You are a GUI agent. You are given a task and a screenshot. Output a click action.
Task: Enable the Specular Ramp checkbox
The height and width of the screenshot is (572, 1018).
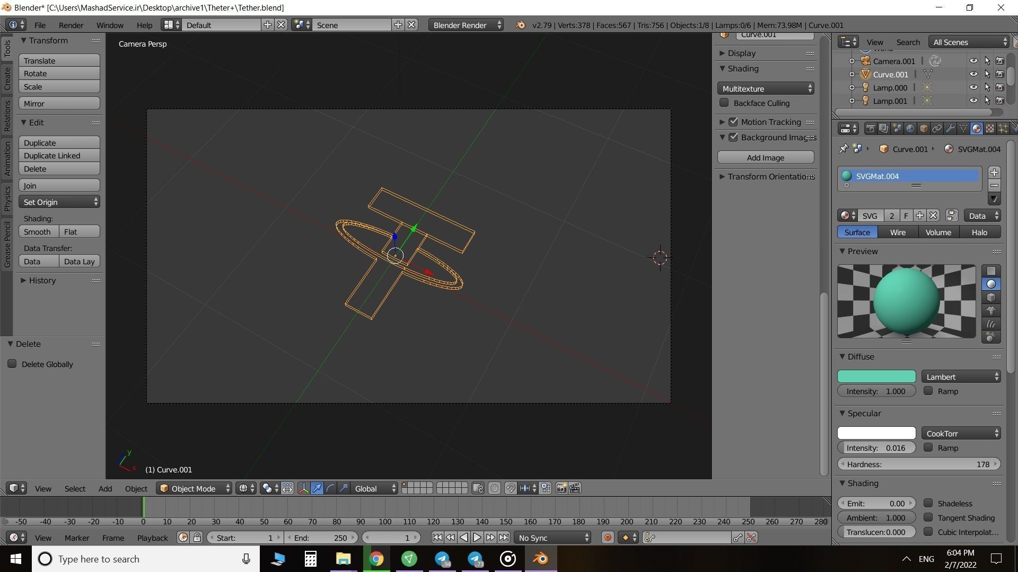tap(928, 448)
